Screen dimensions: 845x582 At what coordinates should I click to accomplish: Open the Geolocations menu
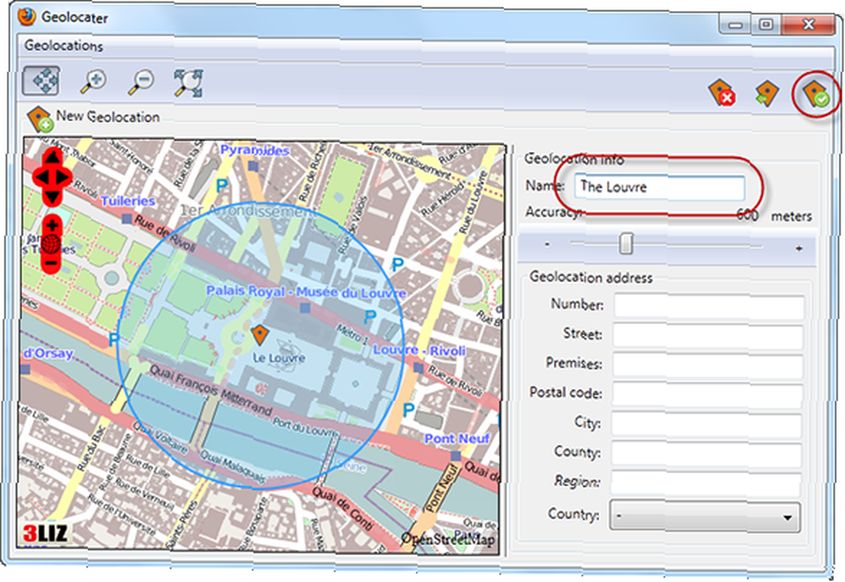click(x=63, y=46)
